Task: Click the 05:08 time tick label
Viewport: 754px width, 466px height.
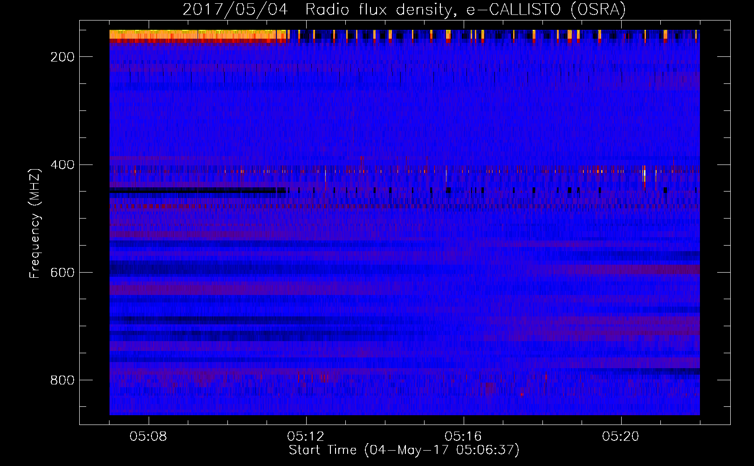Action: point(148,437)
